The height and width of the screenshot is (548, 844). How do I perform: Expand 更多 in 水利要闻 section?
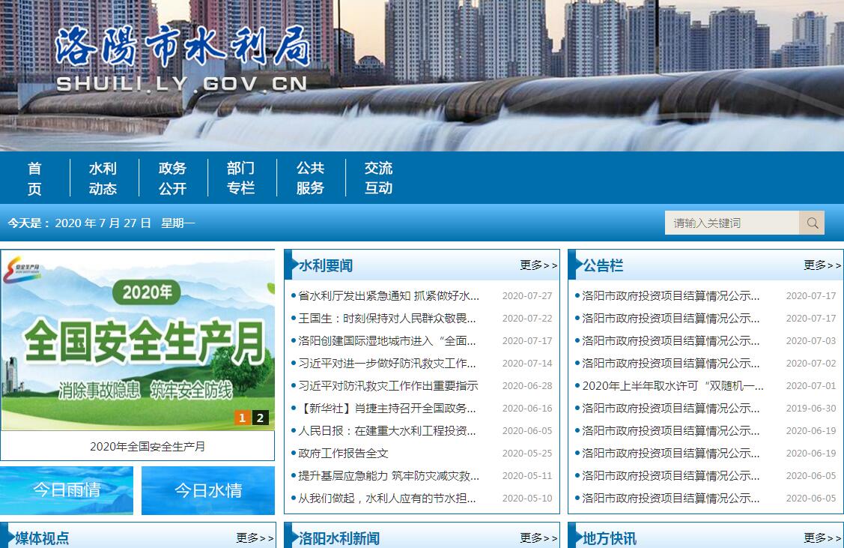point(538,265)
